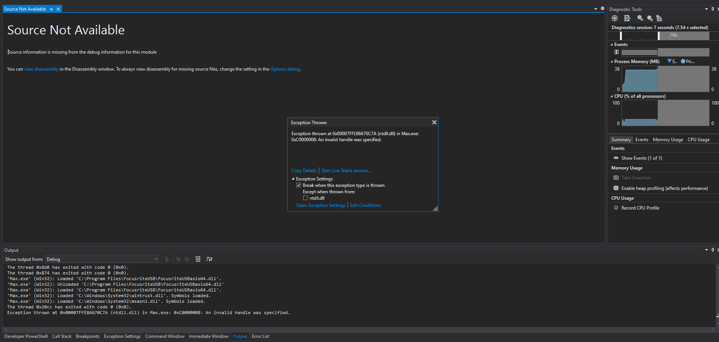
Task: Open the Exception Settings bottom tab
Action: pyautogui.click(x=122, y=336)
